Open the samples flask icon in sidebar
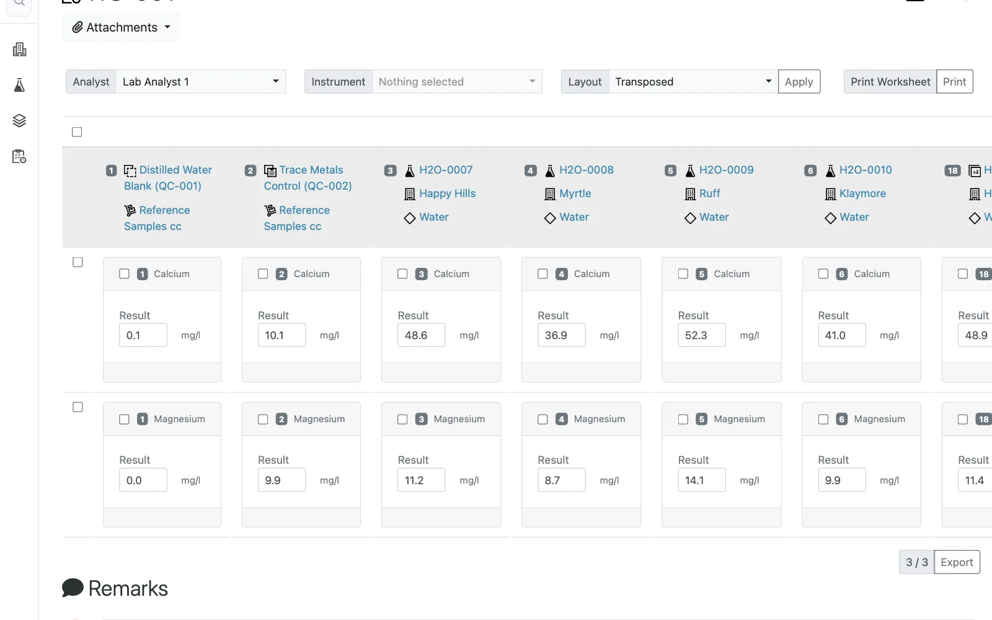Screen dimensions: 992x620 click(19, 85)
